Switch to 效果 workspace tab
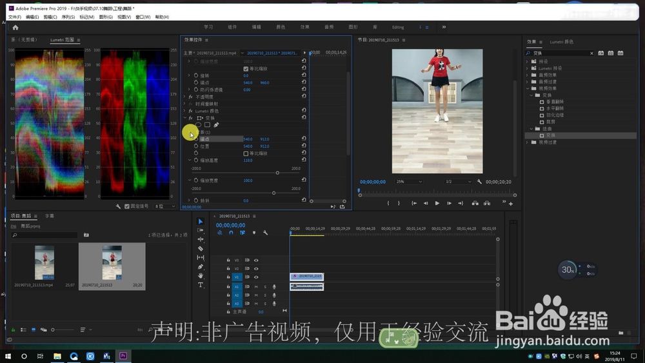 click(x=305, y=27)
